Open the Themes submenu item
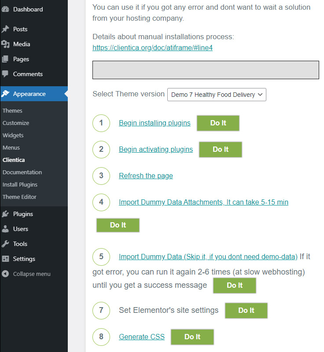 12,110
